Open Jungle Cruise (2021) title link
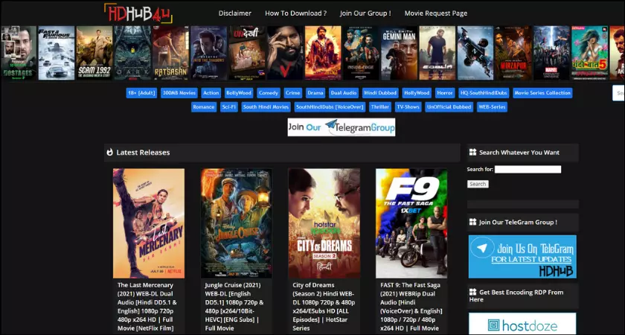 tap(234, 307)
